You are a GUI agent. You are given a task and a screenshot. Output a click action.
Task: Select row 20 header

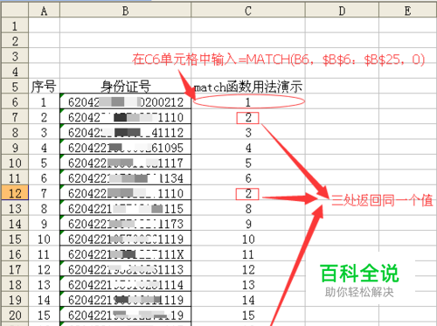(x=15, y=315)
